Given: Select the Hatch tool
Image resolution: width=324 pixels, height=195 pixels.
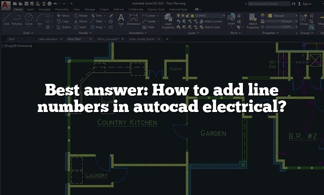Looking at the screenshot, I should coord(48,27).
